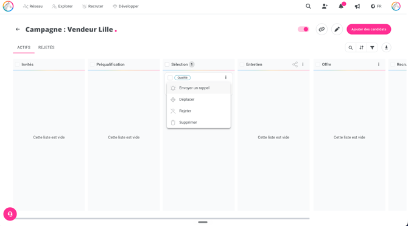The height and width of the screenshot is (226, 408).
Task: Click the search magnifier in the top bar
Action: click(308, 6)
